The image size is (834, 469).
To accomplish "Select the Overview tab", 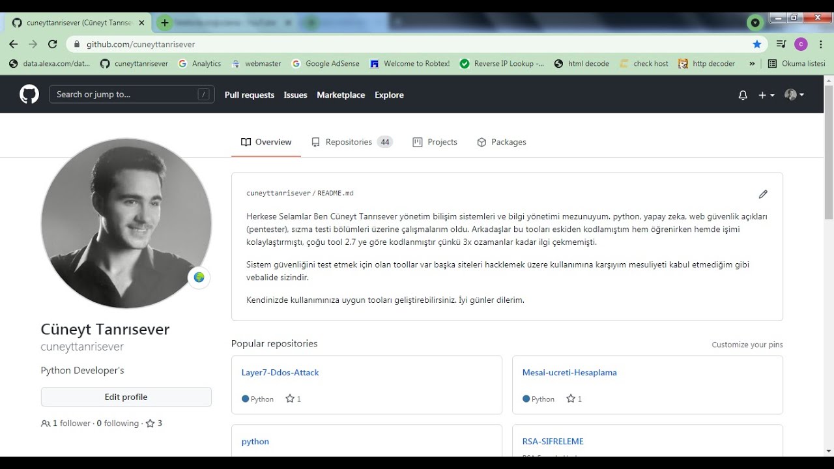I will click(266, 142).
